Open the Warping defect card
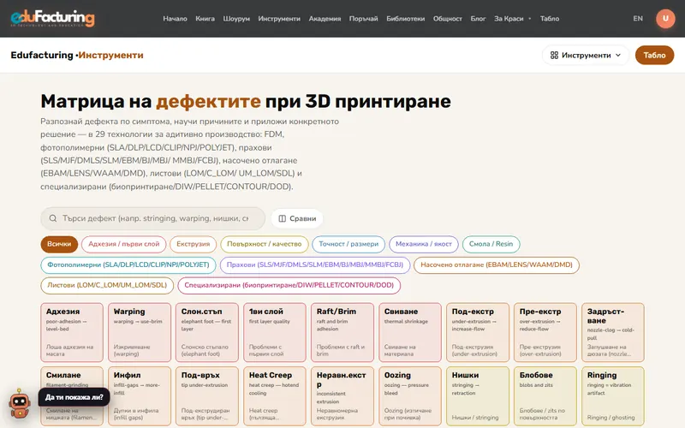 coord(140,332)
